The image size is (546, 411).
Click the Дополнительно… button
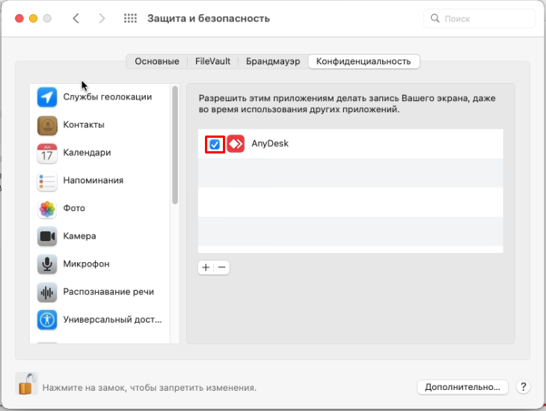pos(462,387)
